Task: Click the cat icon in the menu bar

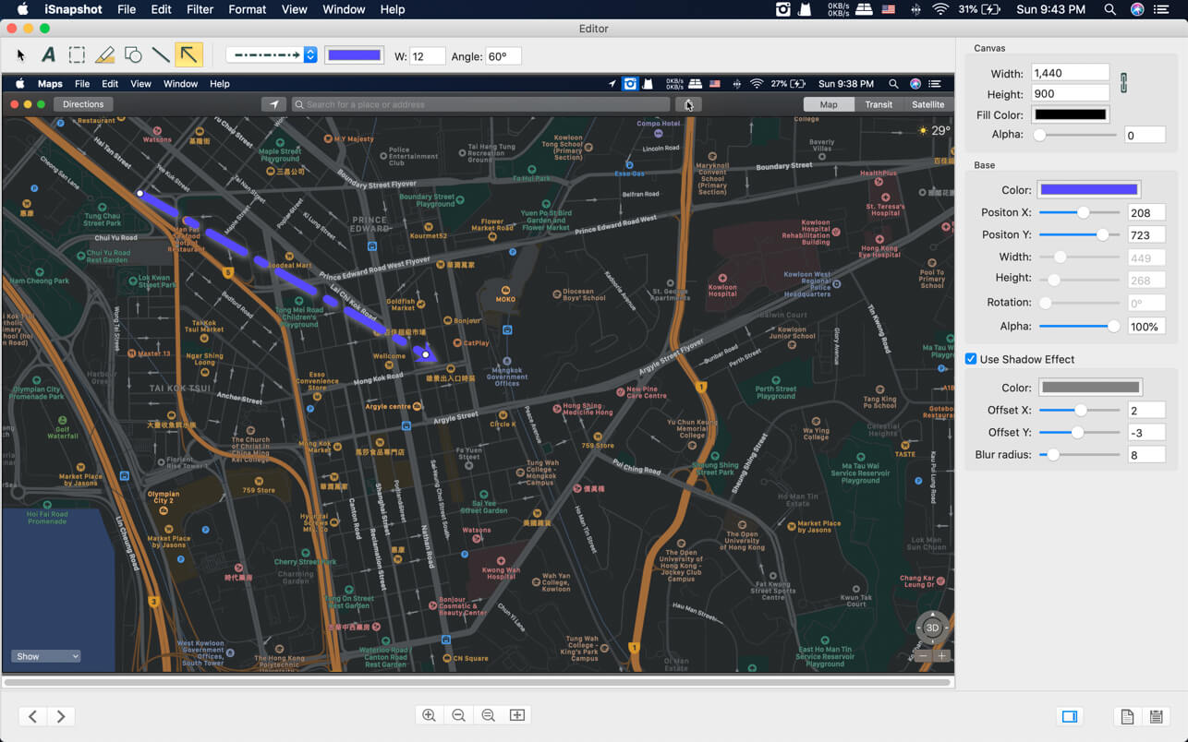Action: 806,9
